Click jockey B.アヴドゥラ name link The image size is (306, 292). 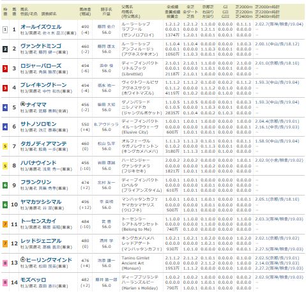pyautogui.click(x=106, y=124)
